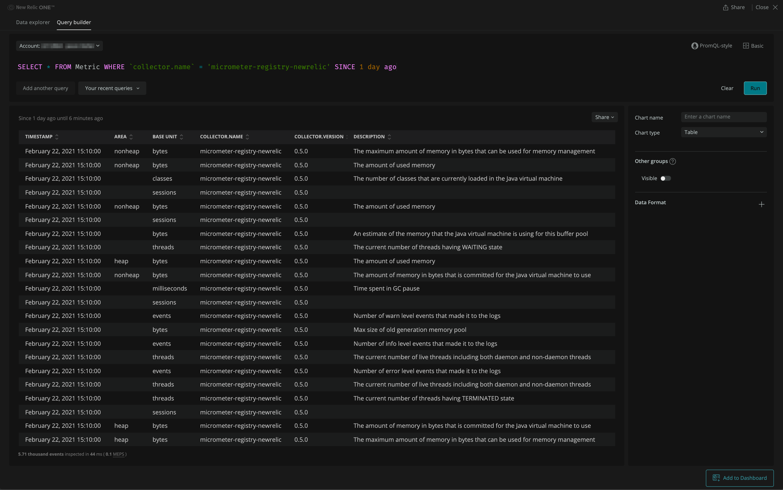Sort by Area column arrows
This screenshot has width=783, height=490.
131,137
